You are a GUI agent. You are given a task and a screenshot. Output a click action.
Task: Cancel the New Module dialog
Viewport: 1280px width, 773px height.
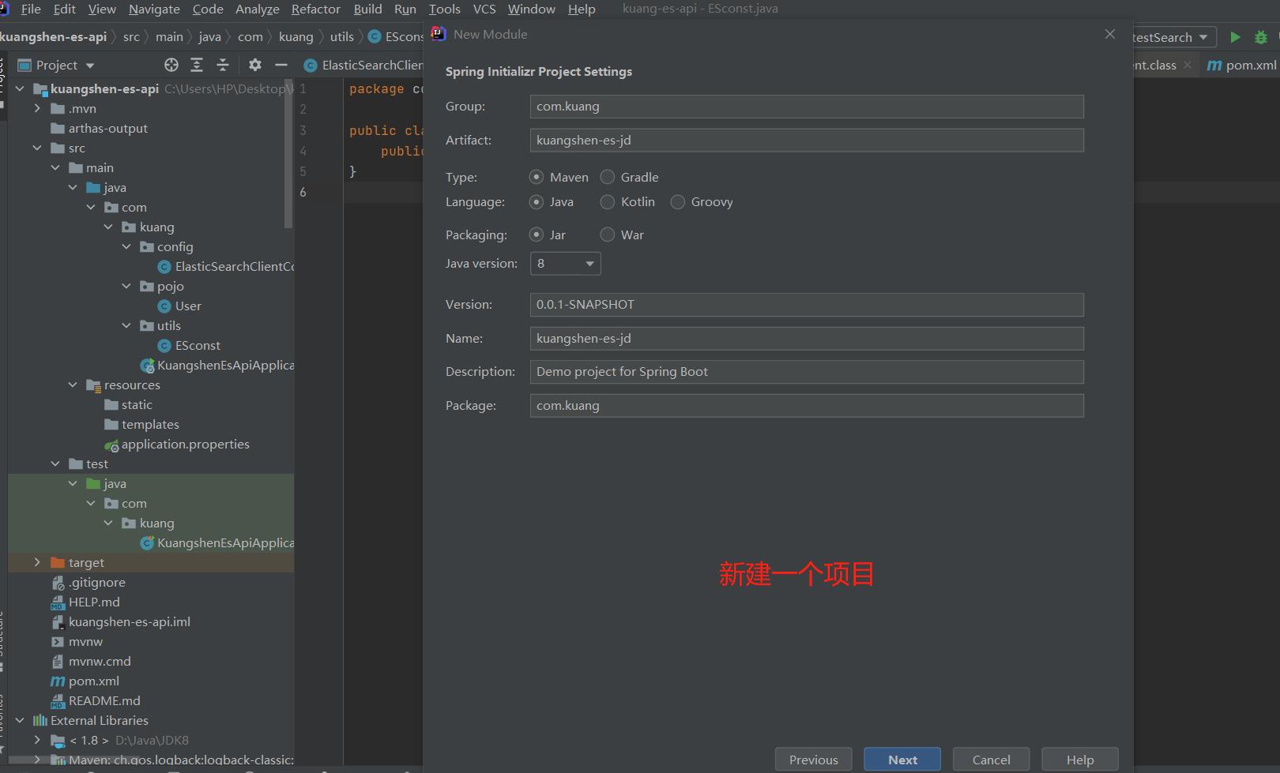point(991,760)
